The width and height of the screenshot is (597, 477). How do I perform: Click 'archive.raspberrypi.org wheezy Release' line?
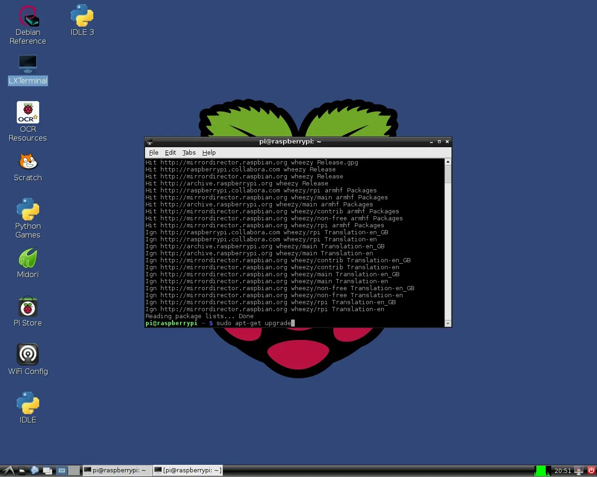pyautogui.click(x=237, y=183)
